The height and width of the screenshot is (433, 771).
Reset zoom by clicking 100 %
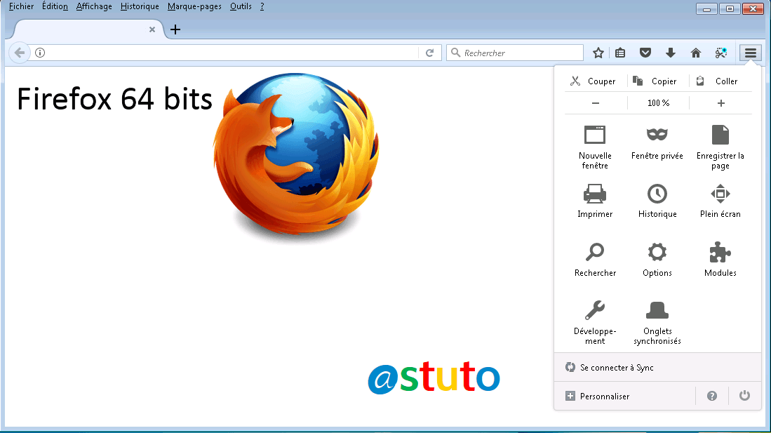coord(658,103)
